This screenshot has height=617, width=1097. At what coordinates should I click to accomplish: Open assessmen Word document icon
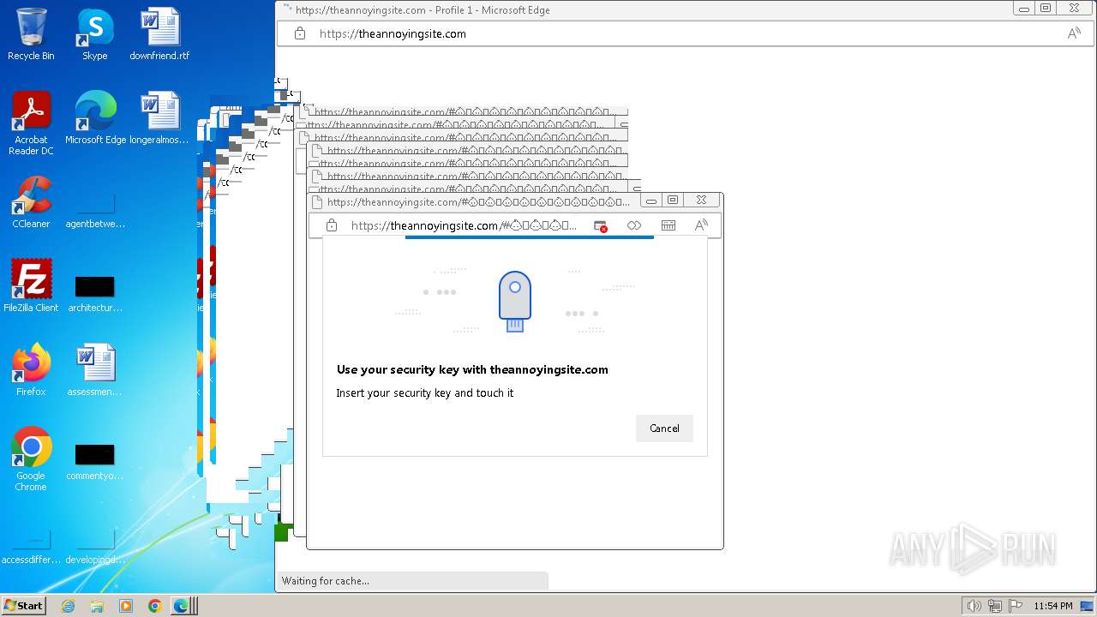pos(95,370)
